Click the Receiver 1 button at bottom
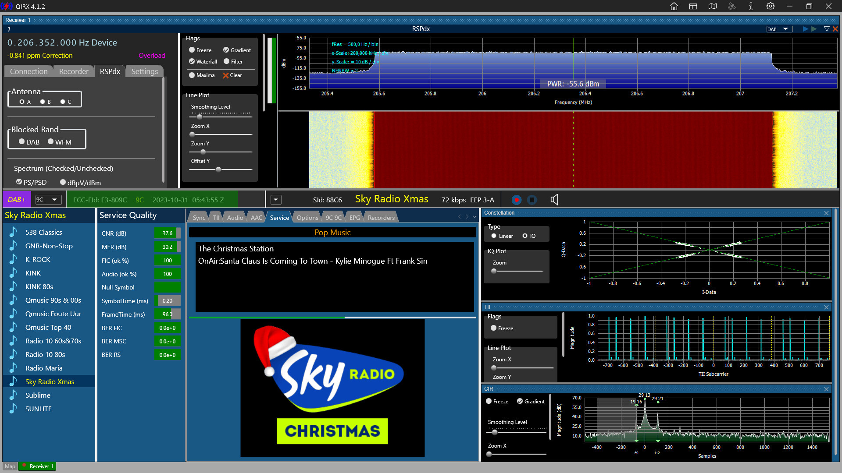 pyautogui.click(x=38, y=466)
